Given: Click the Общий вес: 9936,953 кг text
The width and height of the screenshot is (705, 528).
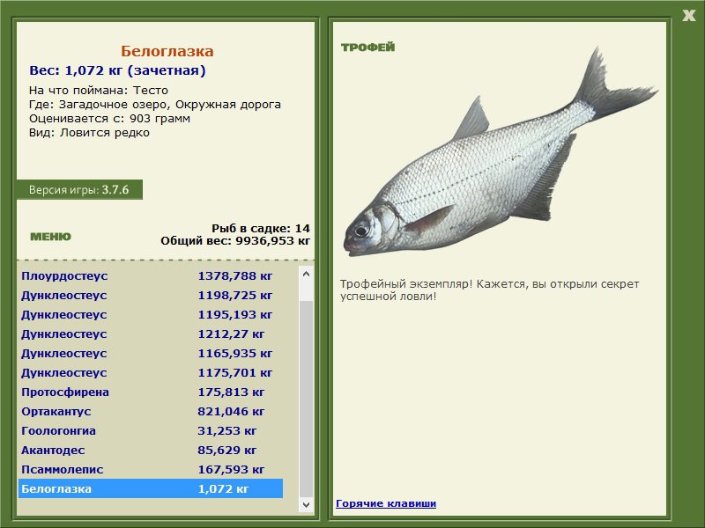Looking at the screenshot, I should [x=235, y=240].
